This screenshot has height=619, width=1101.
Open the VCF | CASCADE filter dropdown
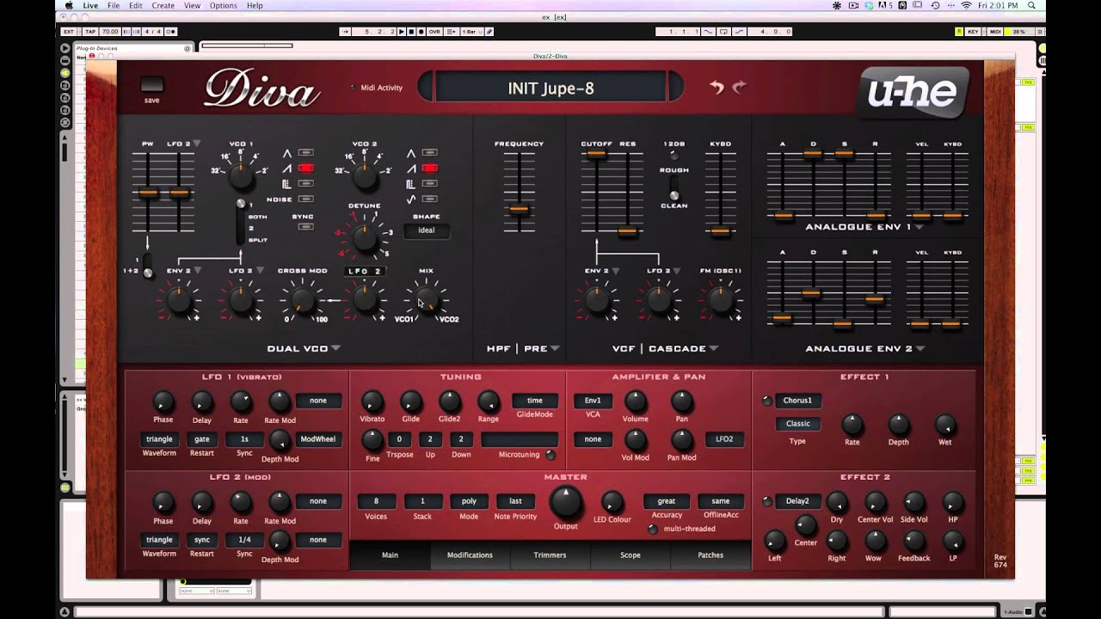pyautogui.click(x=713, y=348)
